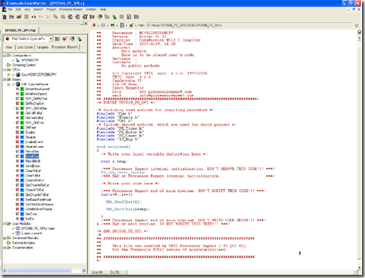Expand the Generated Modules folder
The image size is (365, 278).
(4, 238)
